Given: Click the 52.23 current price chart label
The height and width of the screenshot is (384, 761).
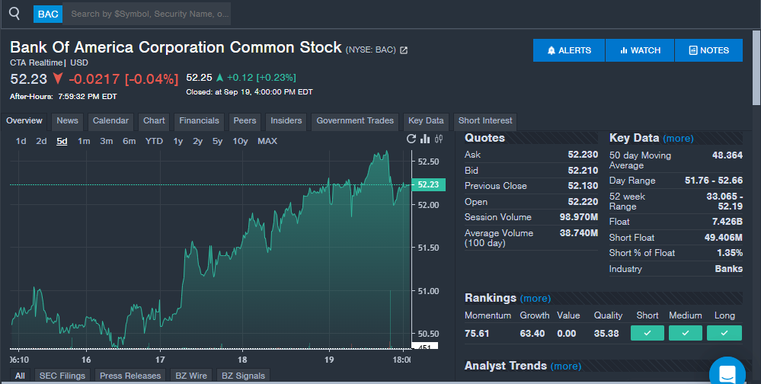Looking at the screenshot, I should pyautogui.click(x=428, y=184).
